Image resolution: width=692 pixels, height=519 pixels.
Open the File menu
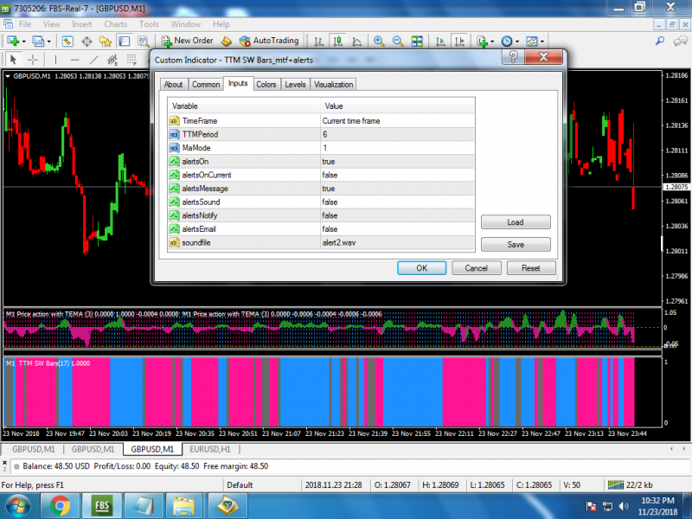(25, 24)
